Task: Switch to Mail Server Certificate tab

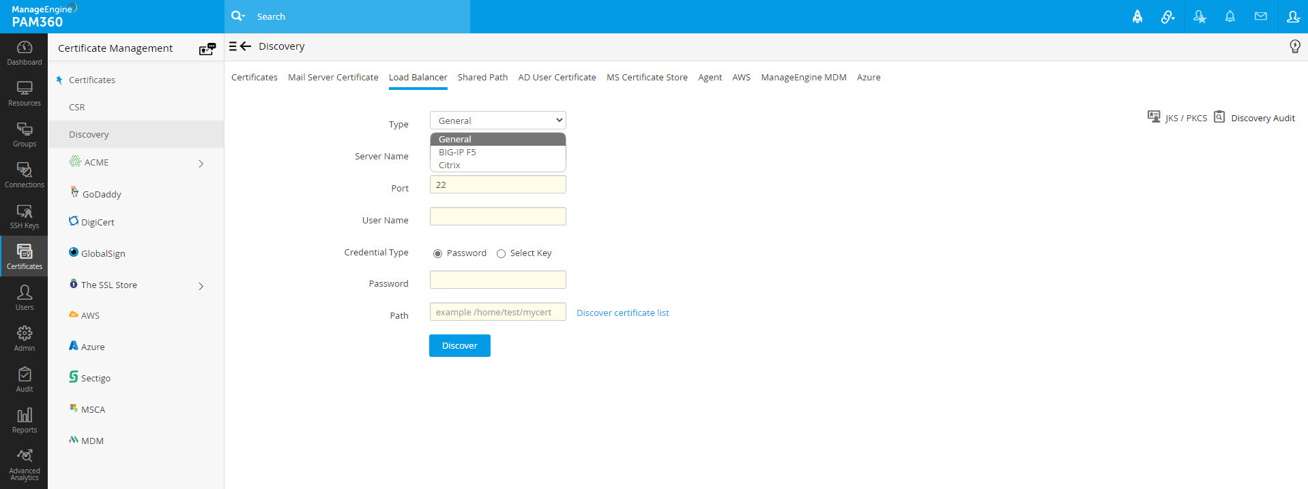Action: [x=333, y=77]
